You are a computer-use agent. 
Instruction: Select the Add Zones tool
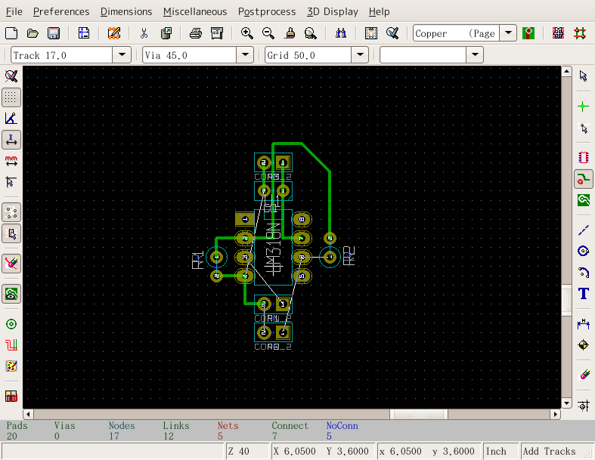click(583, 200)
